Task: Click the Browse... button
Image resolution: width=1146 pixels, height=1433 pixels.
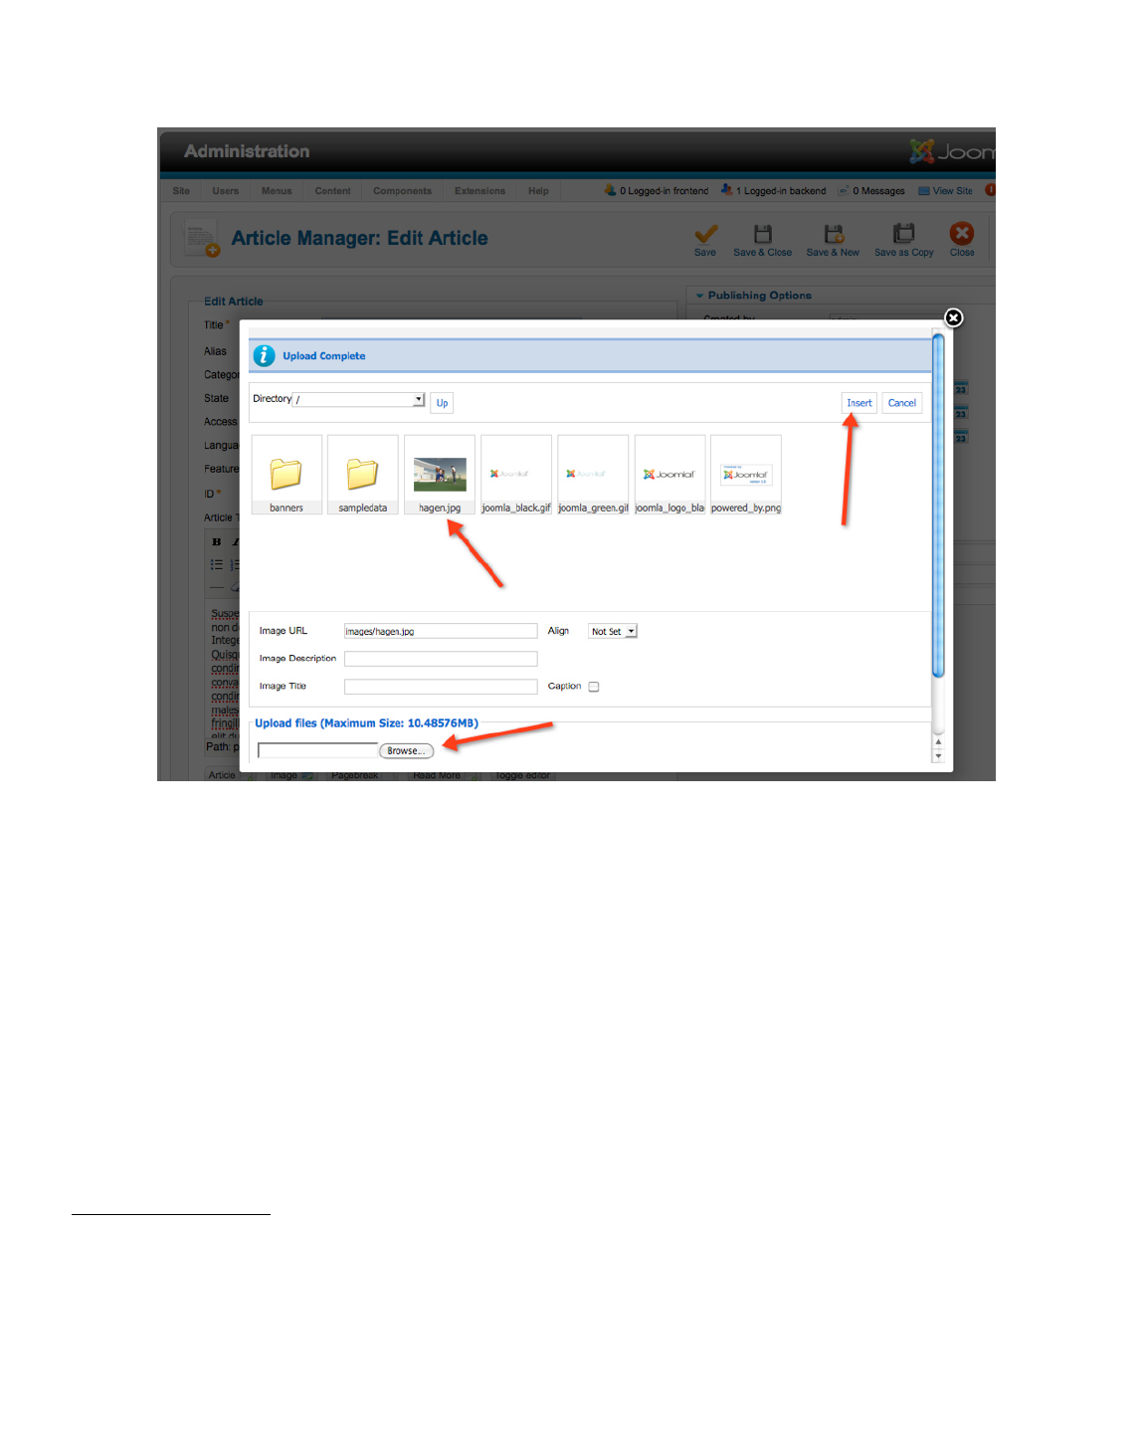Action: pyautogui.click(x=406, y=751)
